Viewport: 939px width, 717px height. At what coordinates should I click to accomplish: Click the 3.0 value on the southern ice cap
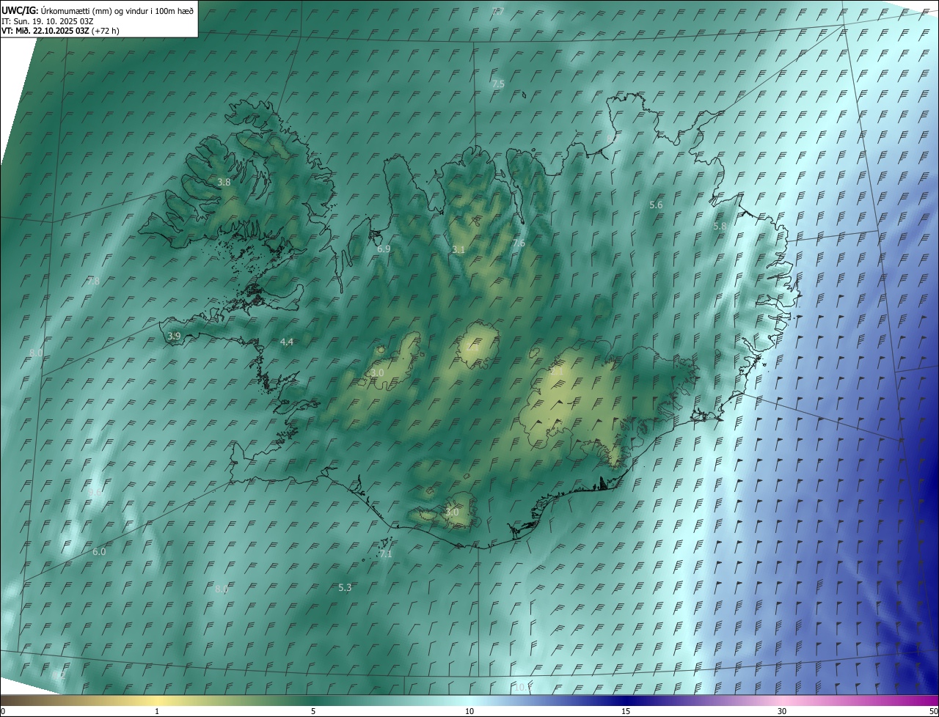point(452,512)
